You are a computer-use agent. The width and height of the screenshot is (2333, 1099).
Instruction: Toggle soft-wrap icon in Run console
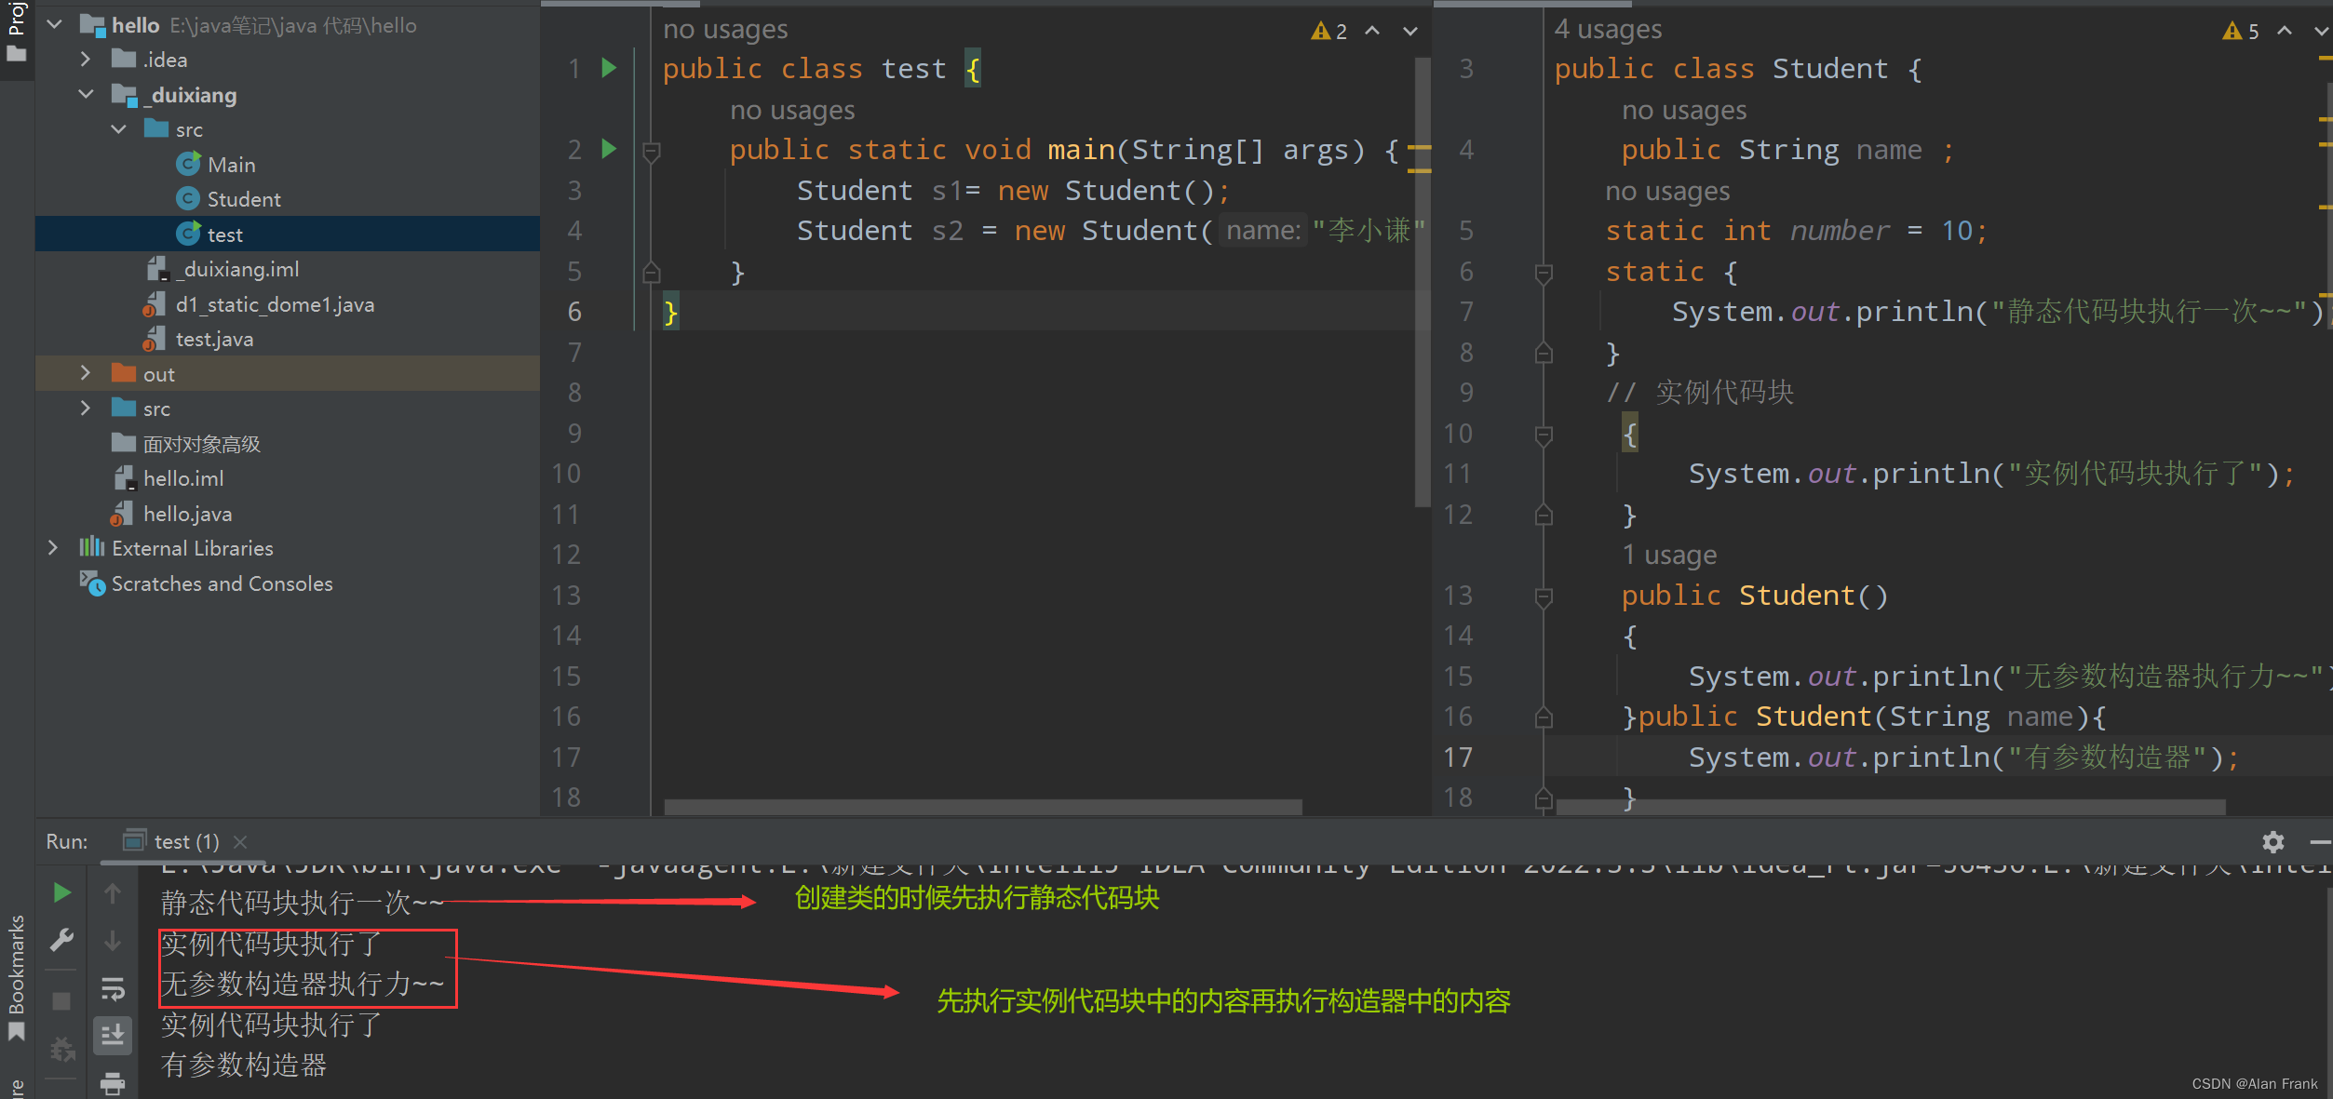pos(113,988)
